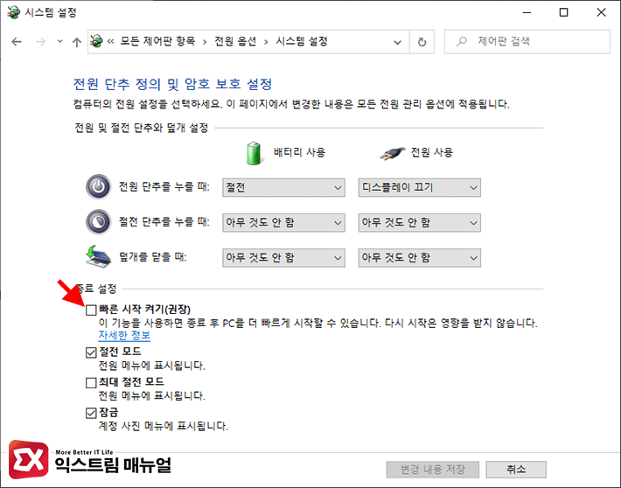The image size is (621, 488).
Task: Click section title 전원 및 절전 단추와 덮개 설정
Action: pyautogui.click(x=142, y=128)
